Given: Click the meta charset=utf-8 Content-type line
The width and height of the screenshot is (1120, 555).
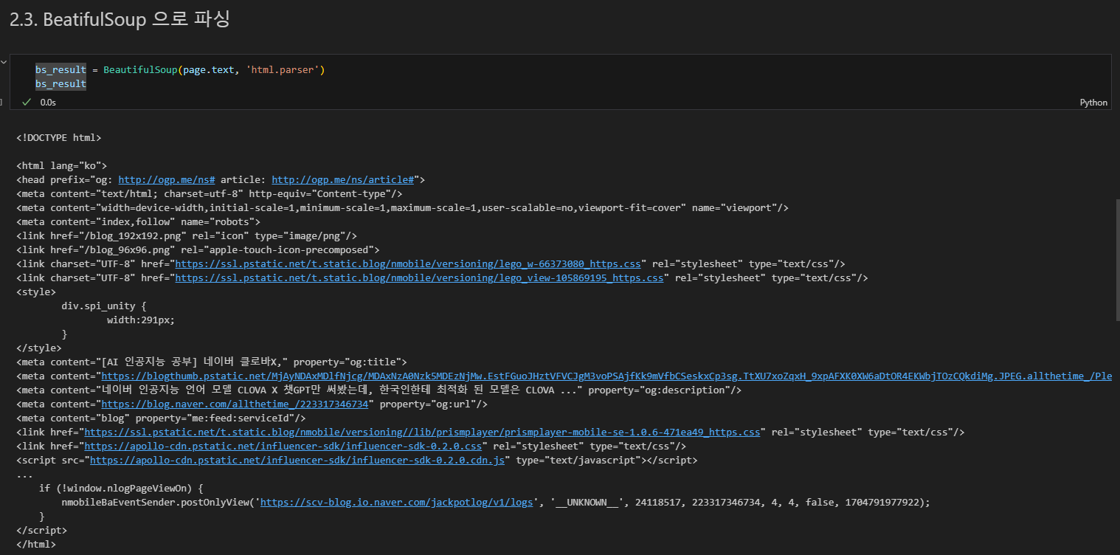Looking at the screenshot, I should click(209, 193).
